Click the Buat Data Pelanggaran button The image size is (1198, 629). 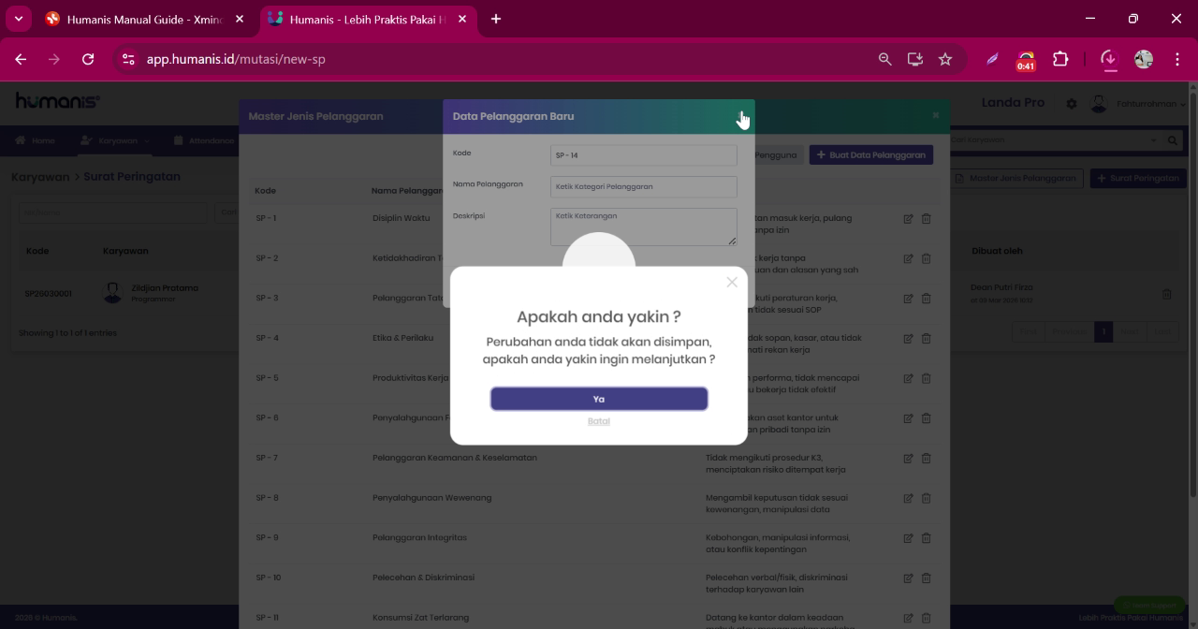871,154
